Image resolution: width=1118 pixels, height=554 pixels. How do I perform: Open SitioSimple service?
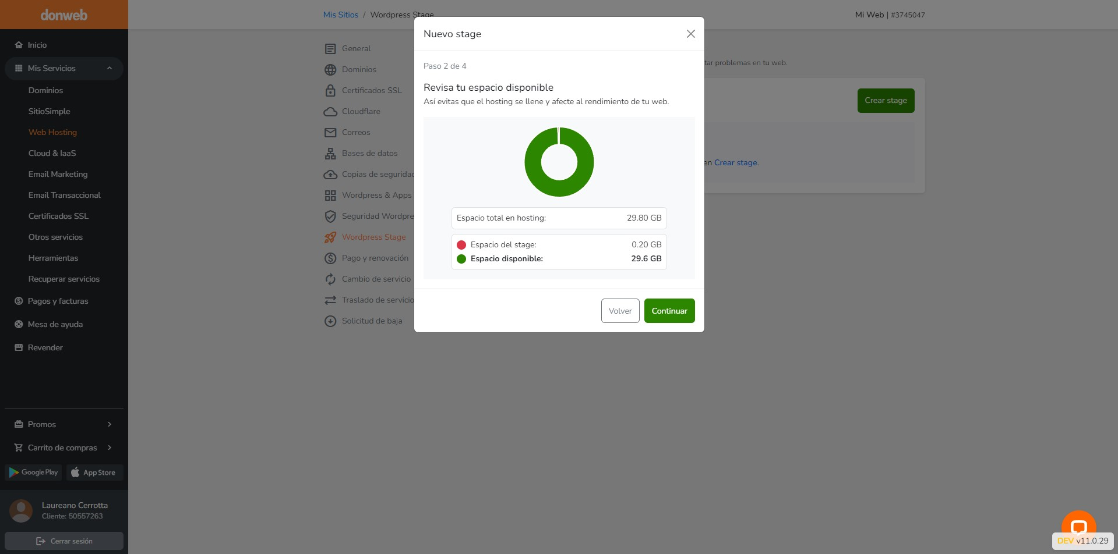49,111
